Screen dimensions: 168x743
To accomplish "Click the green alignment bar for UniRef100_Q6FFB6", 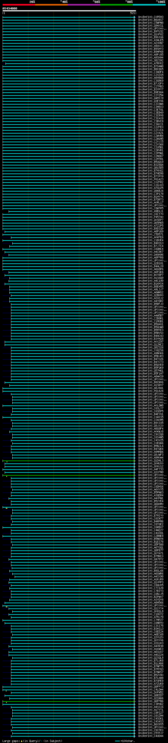I will coord(69,701).
